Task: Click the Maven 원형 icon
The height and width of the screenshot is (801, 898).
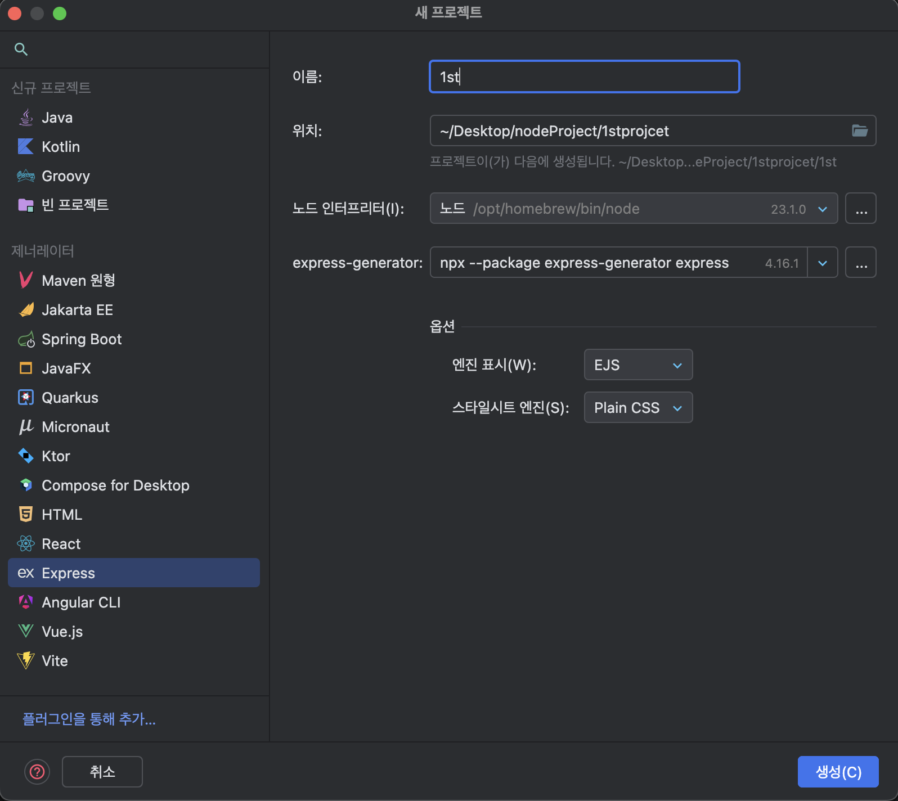Action: pos(26,280)
